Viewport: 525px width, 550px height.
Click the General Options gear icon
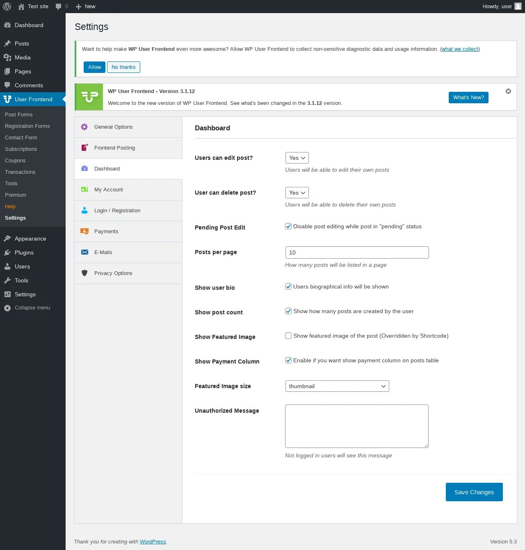point(84,127)
